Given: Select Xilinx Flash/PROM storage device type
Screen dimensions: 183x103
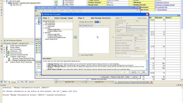Looking at the screenshot, I should click(x=50, y=23).
